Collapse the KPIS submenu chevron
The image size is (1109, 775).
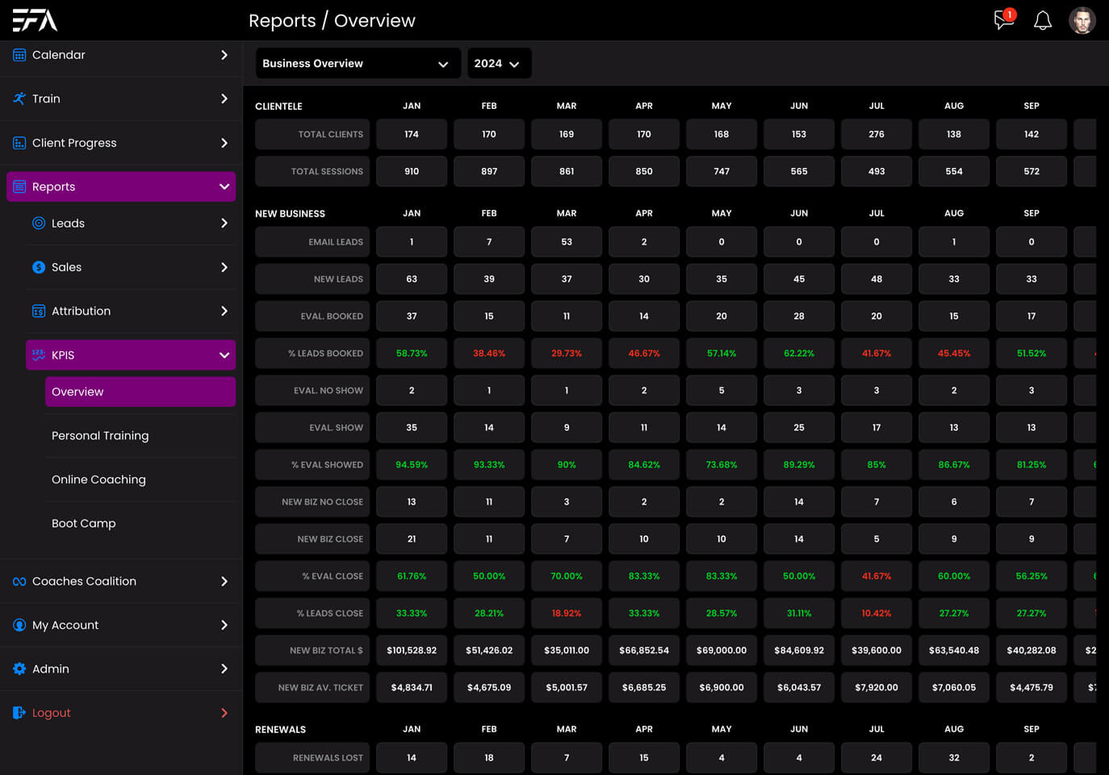click(224, 355)
